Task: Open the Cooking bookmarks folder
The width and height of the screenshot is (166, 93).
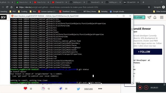Action: point(23,11)
